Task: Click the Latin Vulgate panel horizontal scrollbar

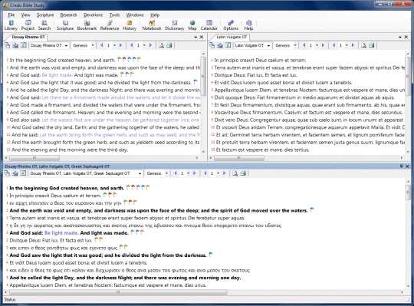Action: click(239, 158)
